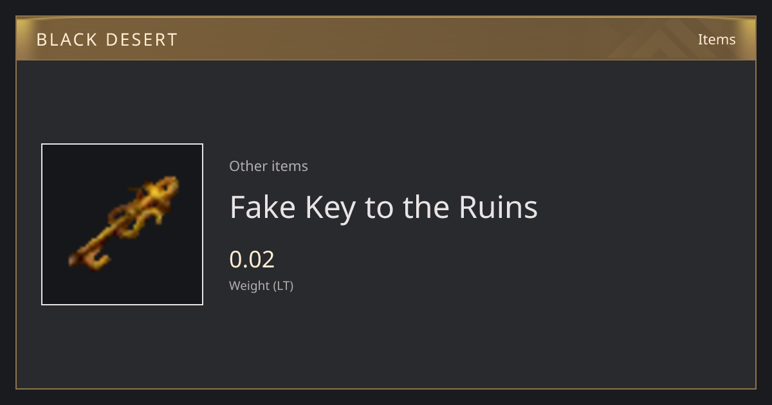
Task: Select the 0.02 weight value
Action: pos(252,259)
